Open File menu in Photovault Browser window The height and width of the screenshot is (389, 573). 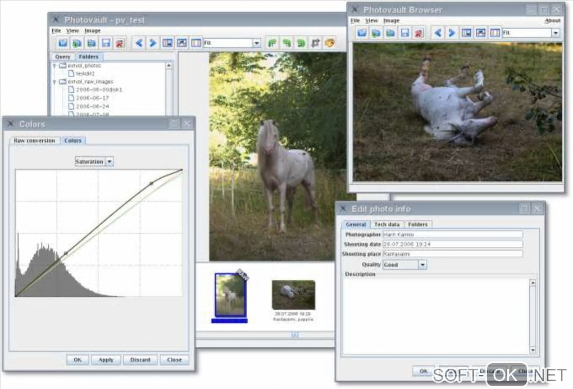coord(355,20)
